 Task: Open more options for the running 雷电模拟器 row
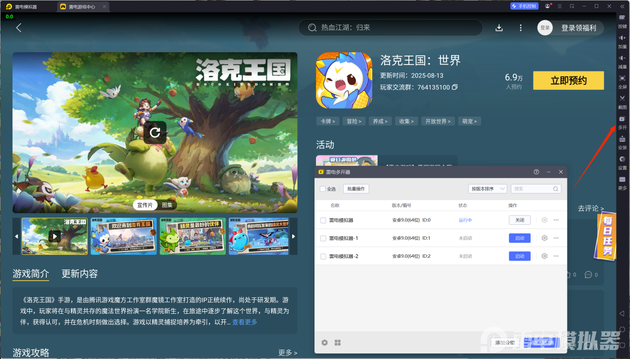[556, 220]
